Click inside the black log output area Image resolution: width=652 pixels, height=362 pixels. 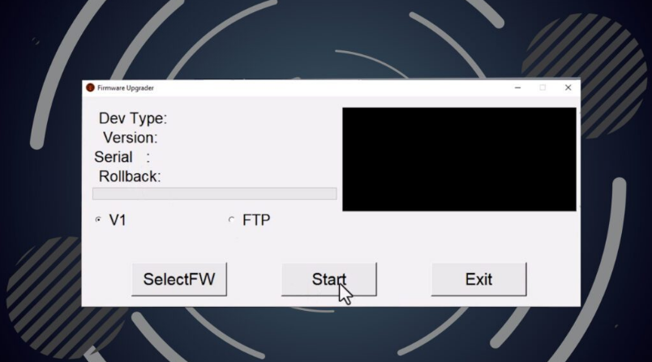pos(460,160)
